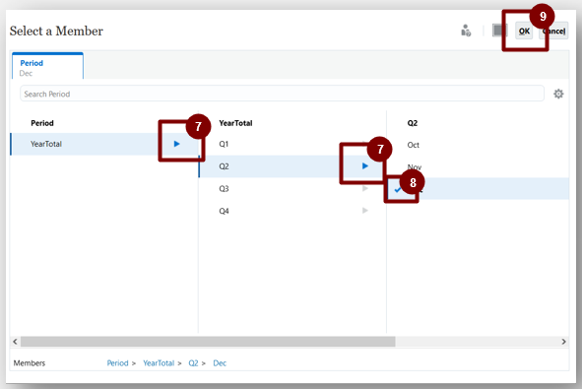Expand YearTotal with its arrow
The width and height of the screenshot is (582, 389).
[x=176, y=144]
